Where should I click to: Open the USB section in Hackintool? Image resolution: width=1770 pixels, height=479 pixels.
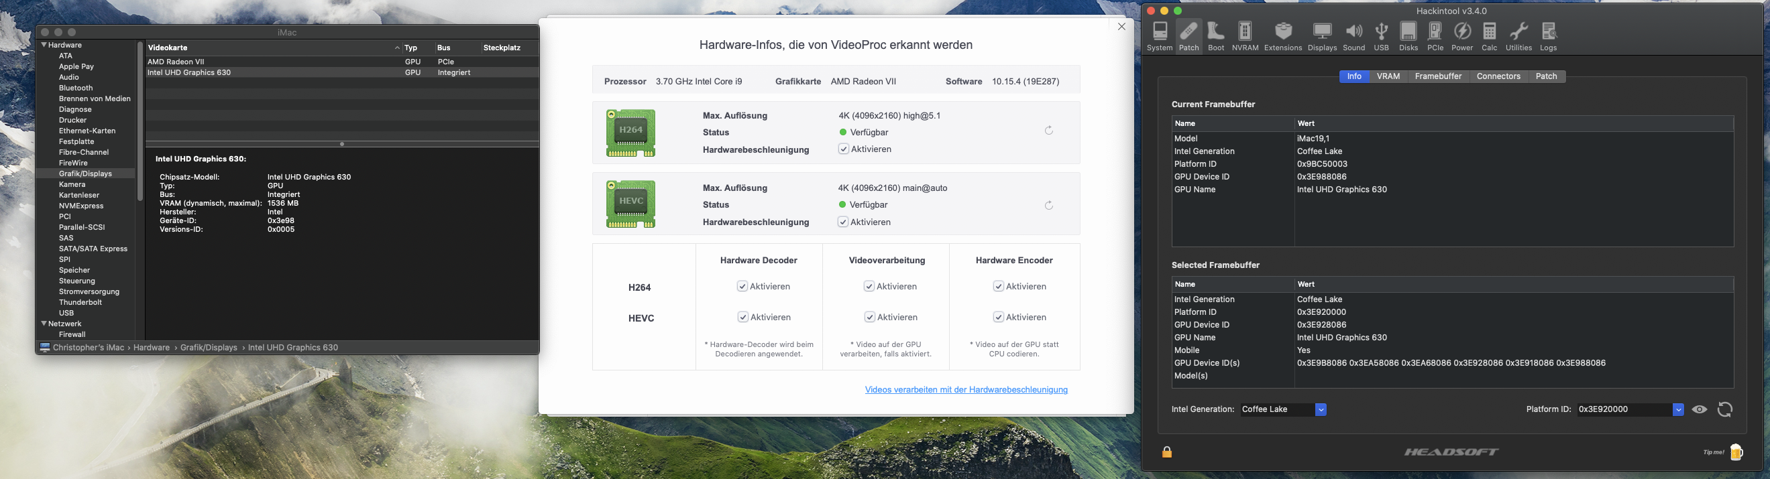[x=1381, y=36]
